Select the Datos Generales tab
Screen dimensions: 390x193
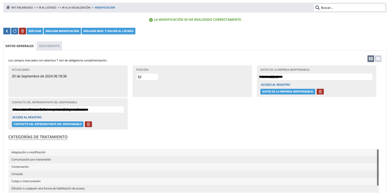click(x=19, y=46)
